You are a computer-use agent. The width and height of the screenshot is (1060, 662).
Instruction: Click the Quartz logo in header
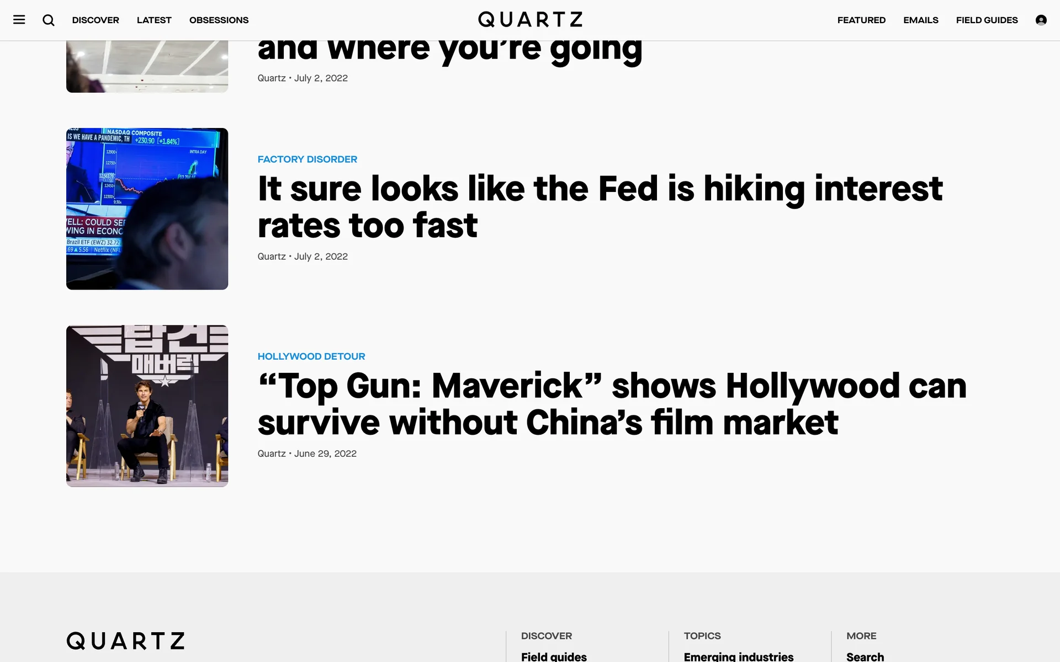pyautogui.click(x=530, y=20)
